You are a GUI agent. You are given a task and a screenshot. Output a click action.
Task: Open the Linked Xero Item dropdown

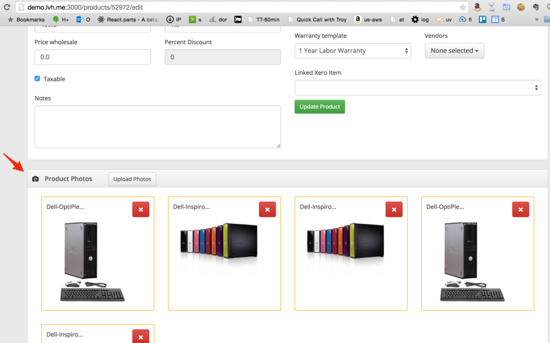418,87
